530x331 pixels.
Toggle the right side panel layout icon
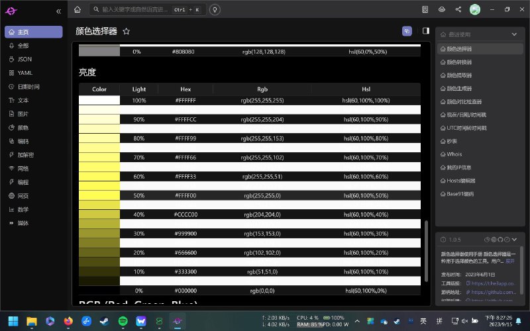pos(426,30)
